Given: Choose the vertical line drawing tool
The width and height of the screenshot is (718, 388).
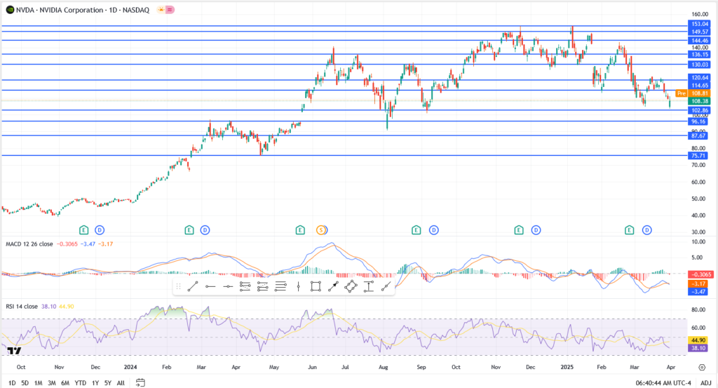Looking at the screenshot, I should tap(299, 286).
